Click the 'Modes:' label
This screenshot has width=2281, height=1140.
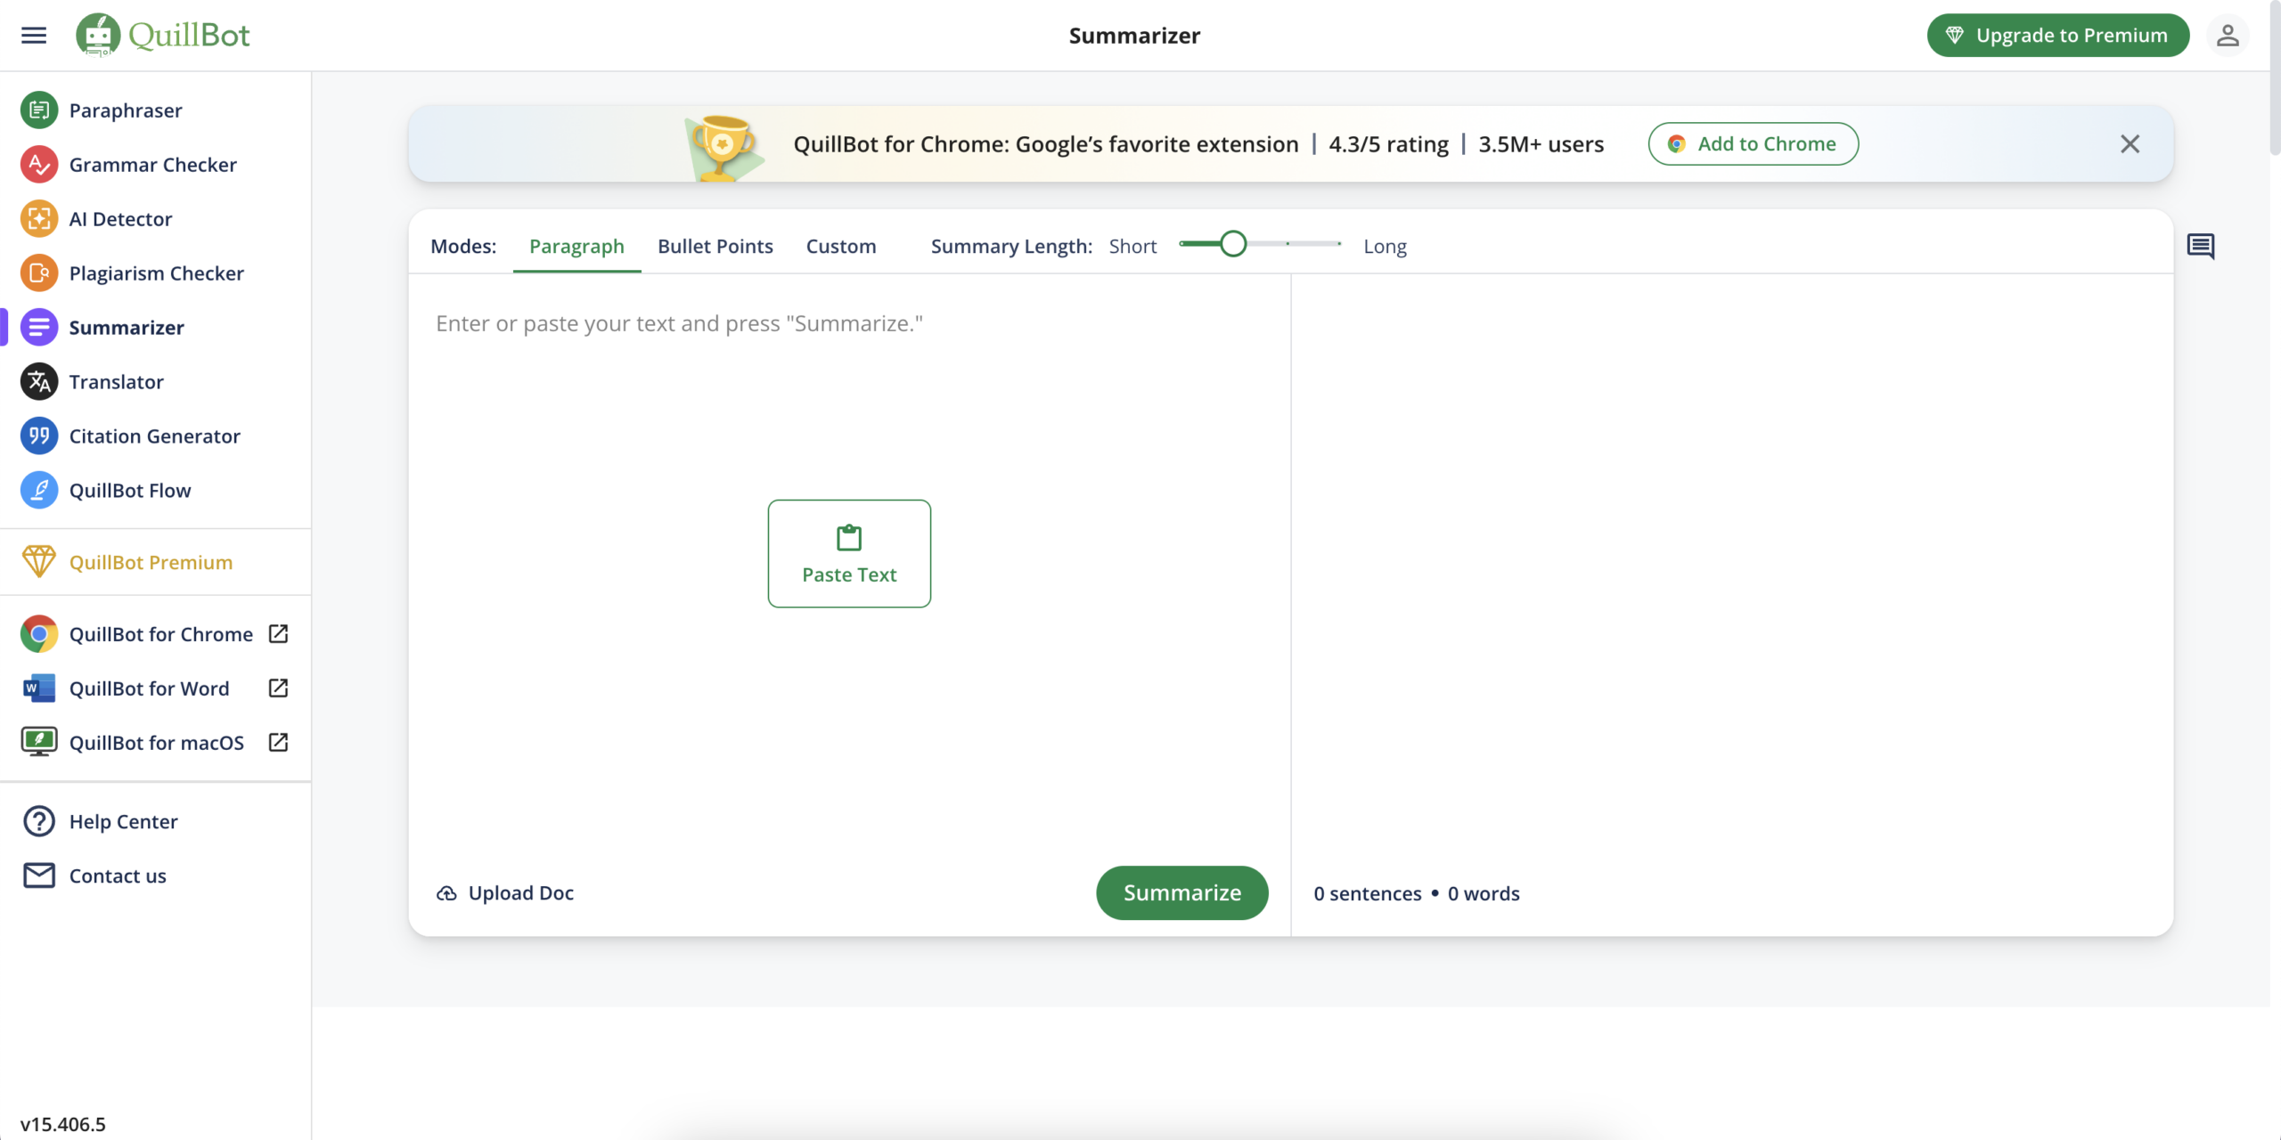point(463,247)
